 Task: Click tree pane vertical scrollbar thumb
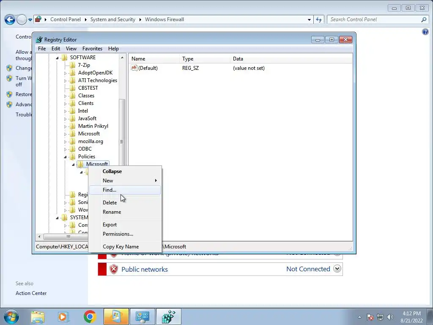122,142
